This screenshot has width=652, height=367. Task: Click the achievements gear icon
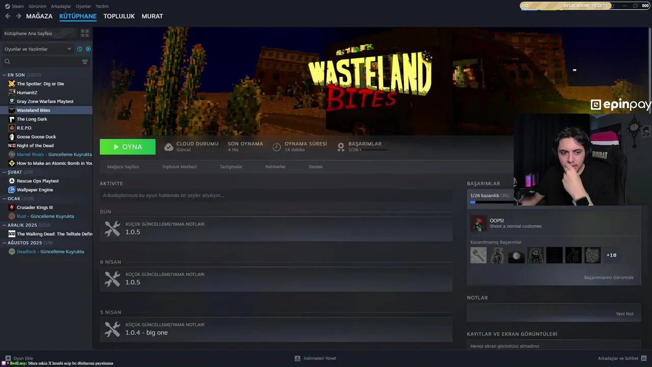[341, 147]
